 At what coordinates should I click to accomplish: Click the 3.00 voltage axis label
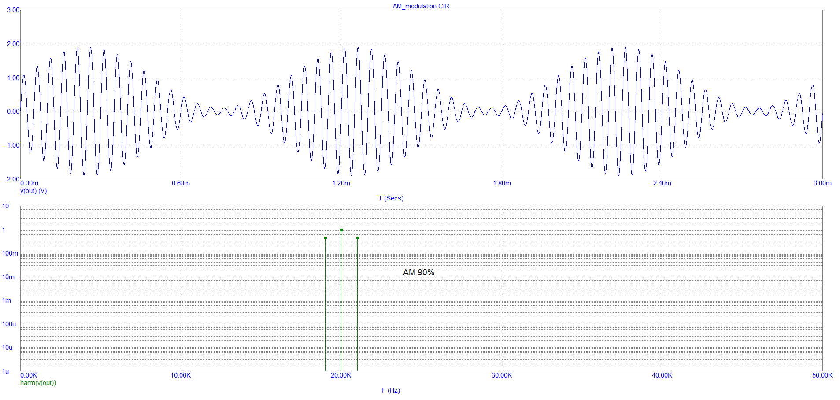click(x=13, y=10)
